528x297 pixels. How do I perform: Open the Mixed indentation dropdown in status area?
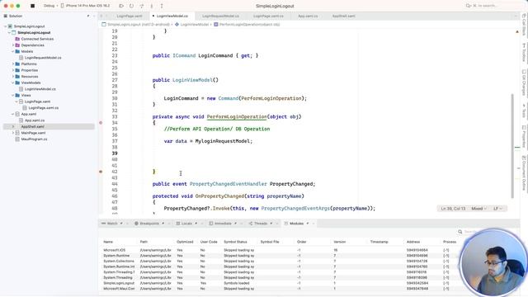pyautogui.click(x=478, y=209)
